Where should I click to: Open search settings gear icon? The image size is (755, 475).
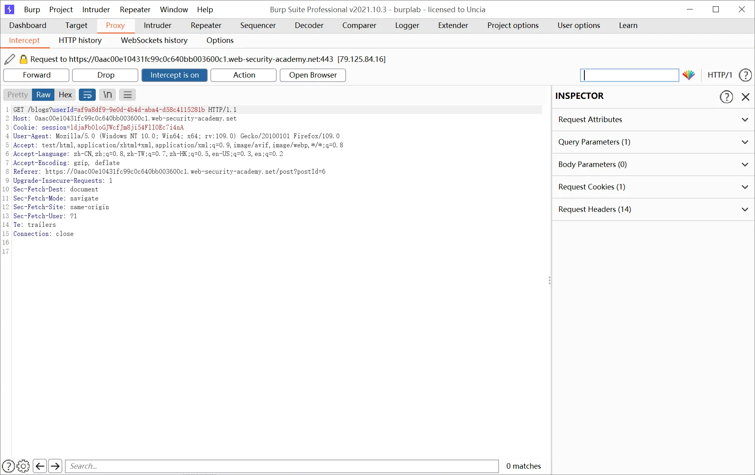[x=23, y=466]
